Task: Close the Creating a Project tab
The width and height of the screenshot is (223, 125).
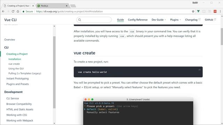Action: coord(33,6)
